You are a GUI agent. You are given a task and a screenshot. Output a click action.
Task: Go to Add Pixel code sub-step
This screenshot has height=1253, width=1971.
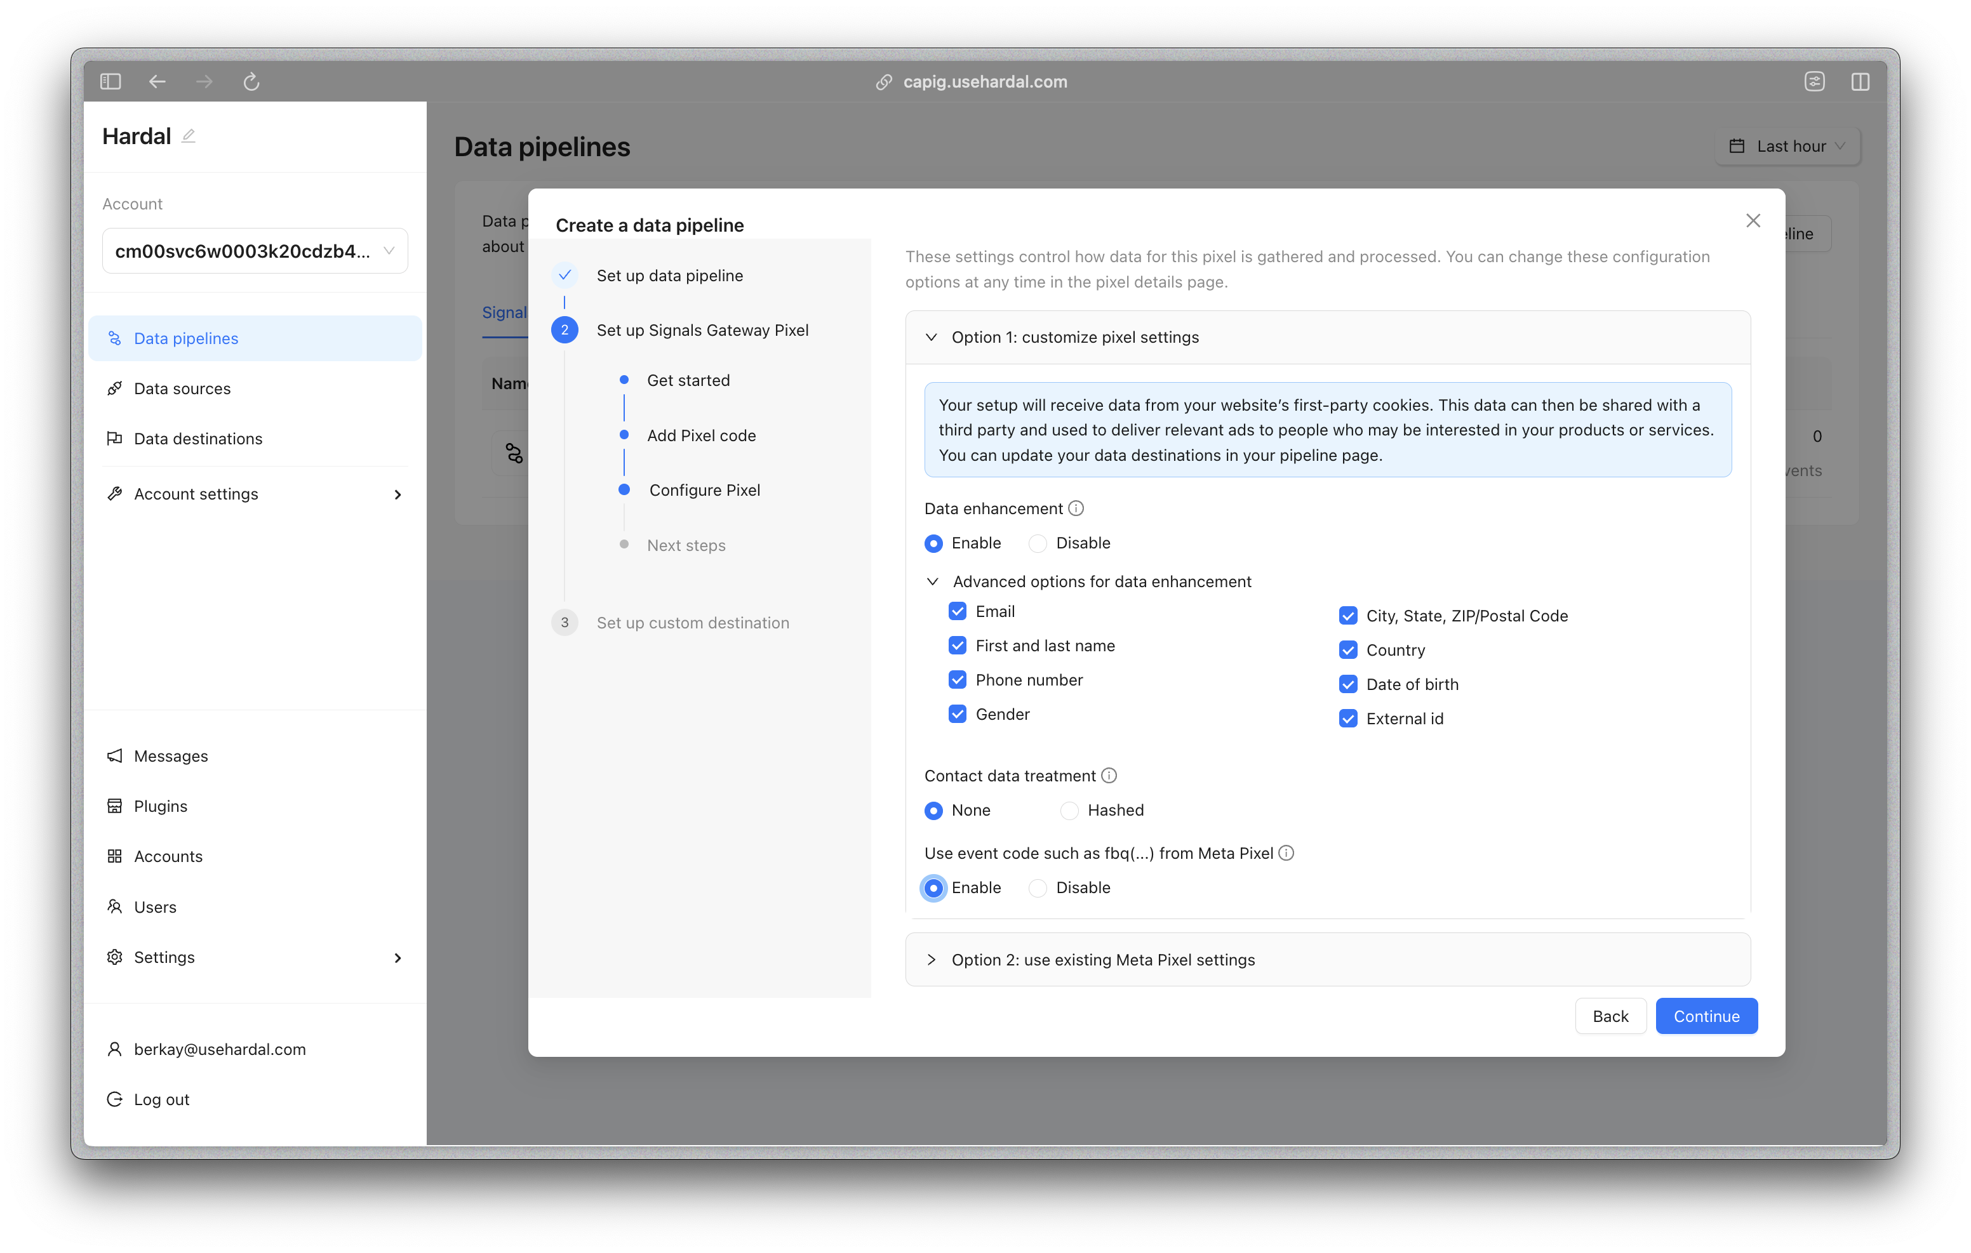pyautogui.click(x=702, y=435)
